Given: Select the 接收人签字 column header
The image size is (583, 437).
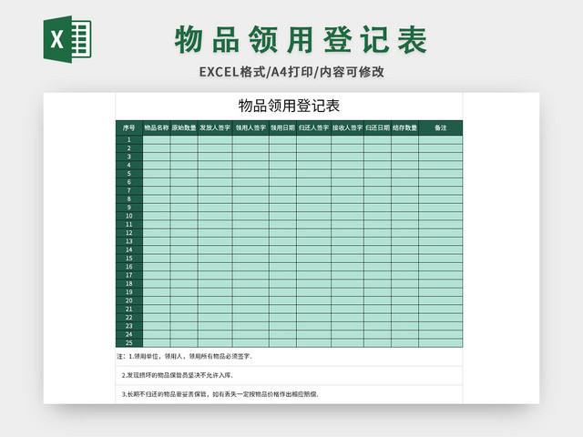Looking at the screenshot, I should coord(347,127).
